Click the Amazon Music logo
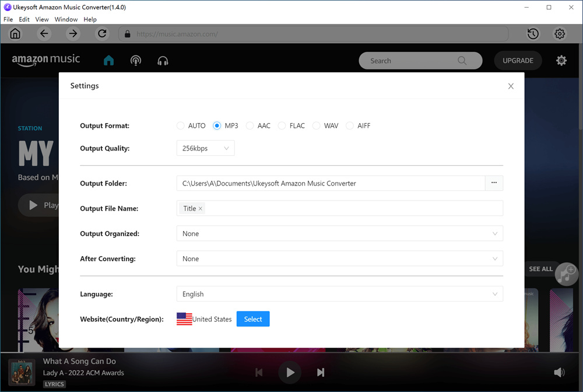 45,60
